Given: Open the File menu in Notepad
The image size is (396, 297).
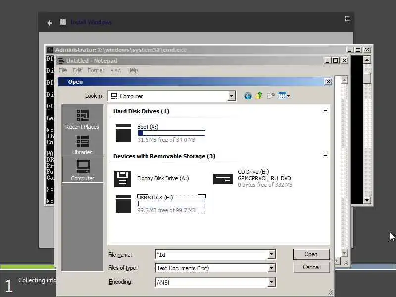Looking at the screenshot, I should click(63, 70).
